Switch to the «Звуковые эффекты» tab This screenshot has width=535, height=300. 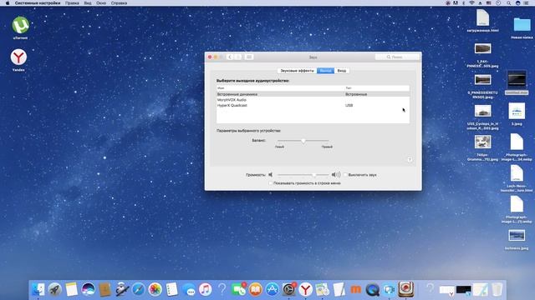pos(298,71)
